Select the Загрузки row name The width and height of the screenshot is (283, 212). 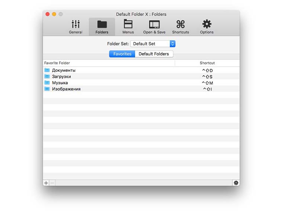coord(61,77)
